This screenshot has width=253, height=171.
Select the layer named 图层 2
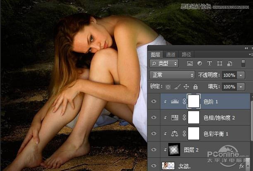(191, 150)
